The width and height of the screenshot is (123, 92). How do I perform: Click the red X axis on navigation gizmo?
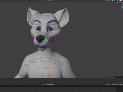pos(120,7)
